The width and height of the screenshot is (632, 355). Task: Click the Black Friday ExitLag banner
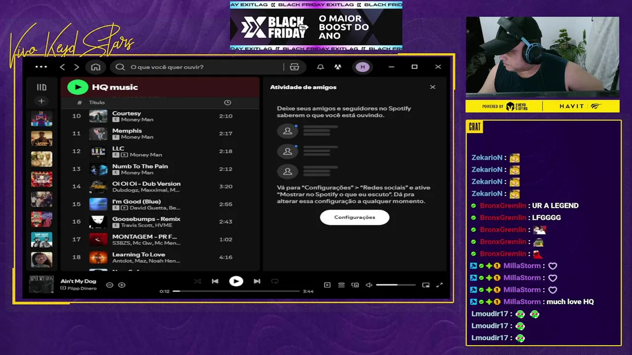coord(316,26)
